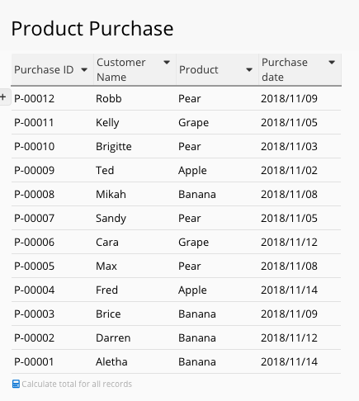Click the Purchase date column header label
The height and width of the screenshot is (401, 359).
(x=285, y=70)
